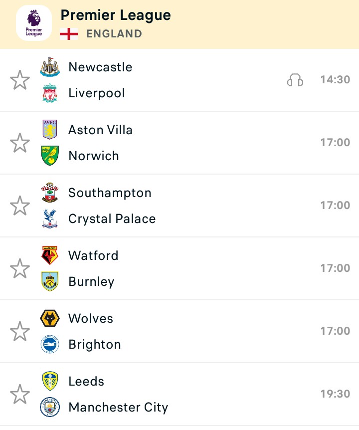Star the Aston Villa vs Norwich match
The height and width of the screenshot is (430, 359).
20,143
